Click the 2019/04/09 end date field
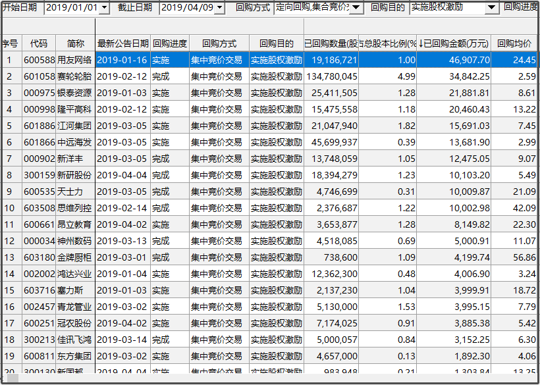The height and width of the screenshot is (385, 540). [x=187, y=8]
